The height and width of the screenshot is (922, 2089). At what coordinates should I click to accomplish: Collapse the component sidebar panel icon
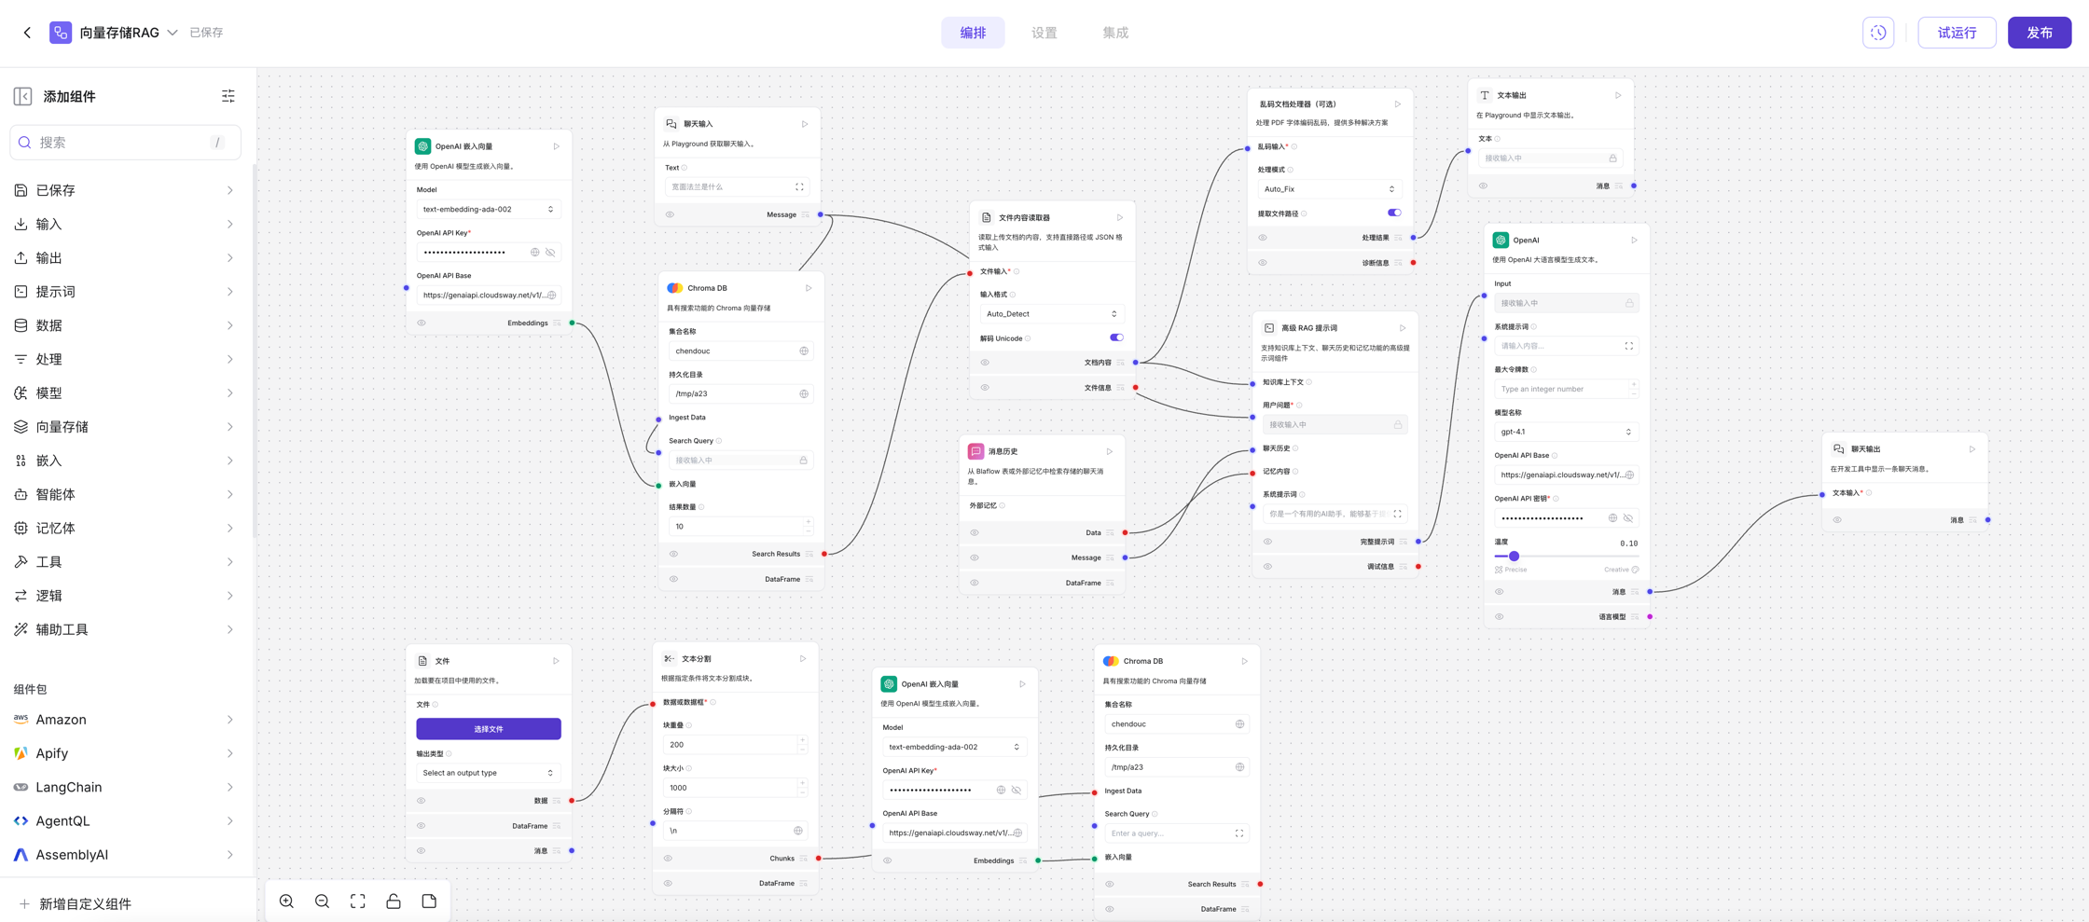tap(23, 96)
